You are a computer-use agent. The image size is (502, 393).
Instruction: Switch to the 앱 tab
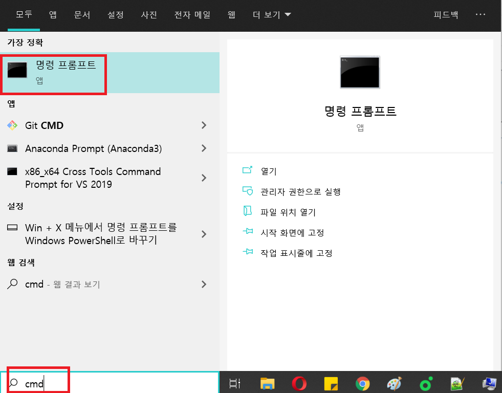[x=53, y=15]
